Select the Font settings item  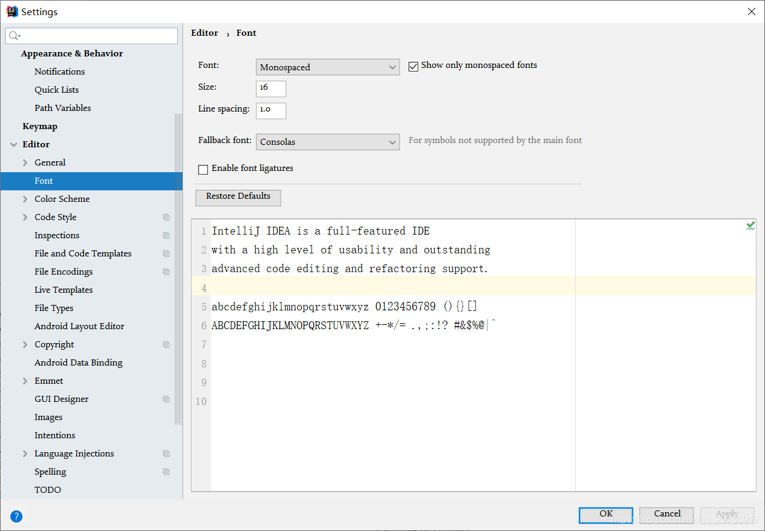pos(91,181)
